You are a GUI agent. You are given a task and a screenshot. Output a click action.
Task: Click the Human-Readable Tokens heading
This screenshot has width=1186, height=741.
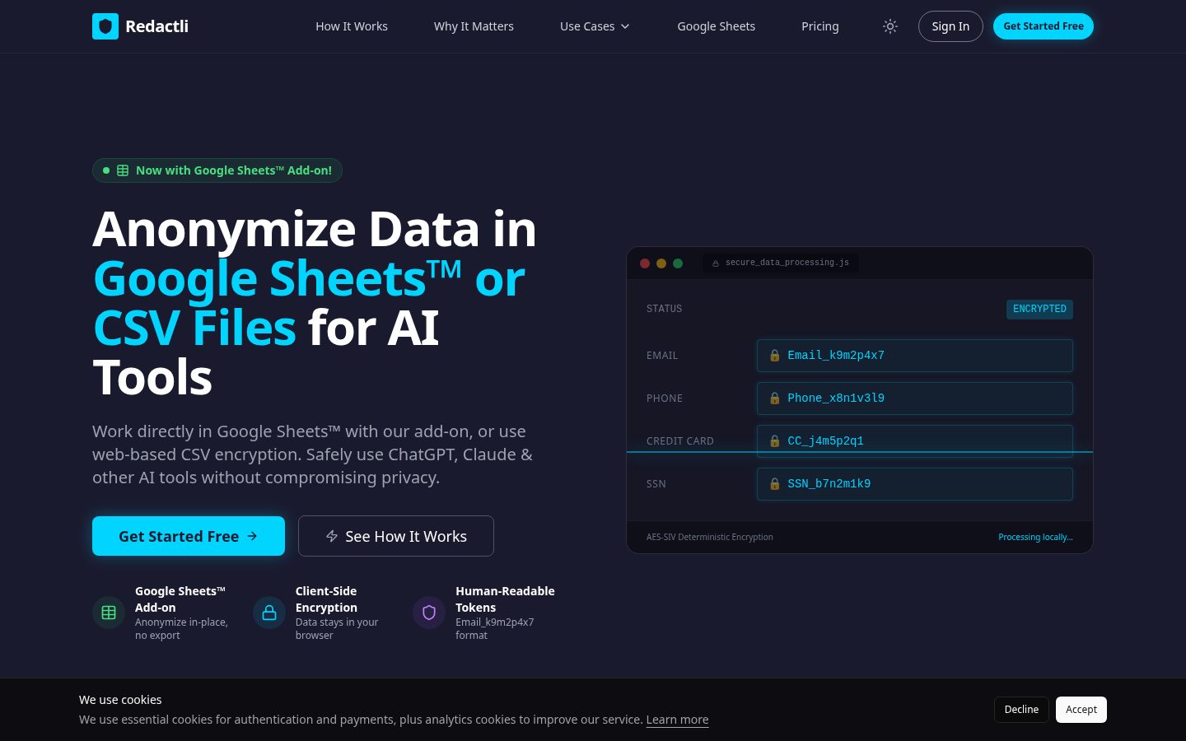pyautogui.click(x=505, y=599)
